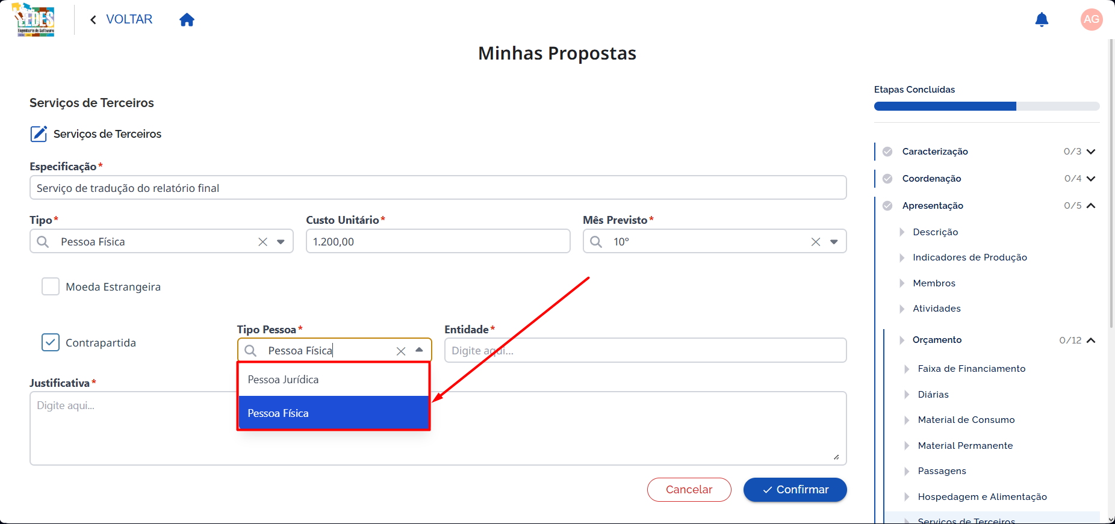Uncheck the Contrapartida checkbox

tap(51, 342)
